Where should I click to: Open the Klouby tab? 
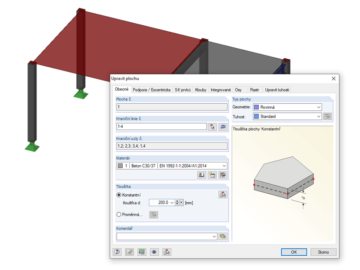[x=201, y=90]
